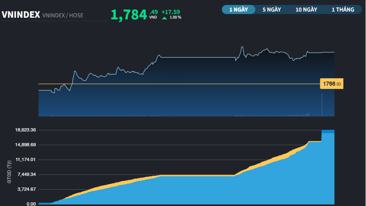Screen dimensions: 366x206
Task: Click the 1.00 % percent change
Action: click(x=175, y=18)
